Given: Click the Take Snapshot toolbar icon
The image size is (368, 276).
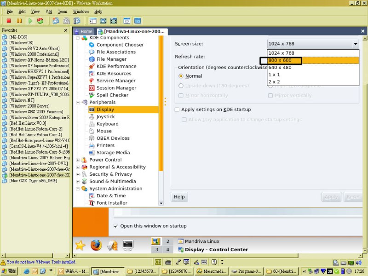Looking at the screenshot, I should 56,21.
